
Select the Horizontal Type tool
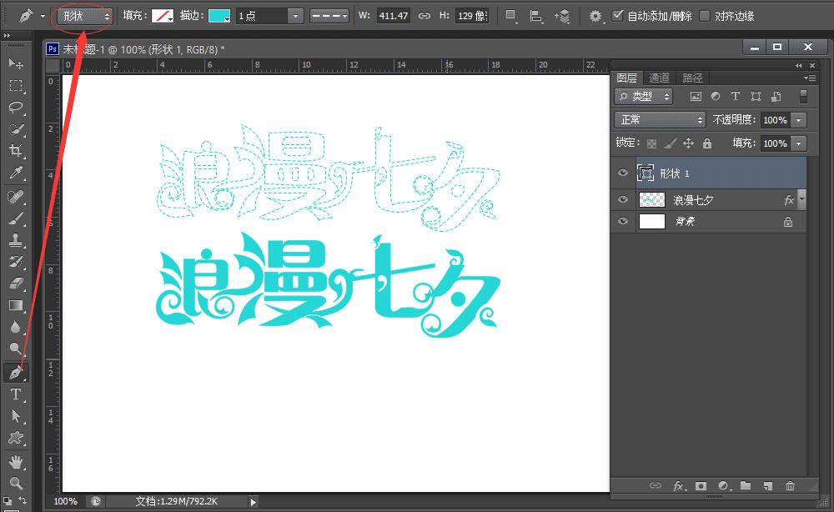[18, 395]
